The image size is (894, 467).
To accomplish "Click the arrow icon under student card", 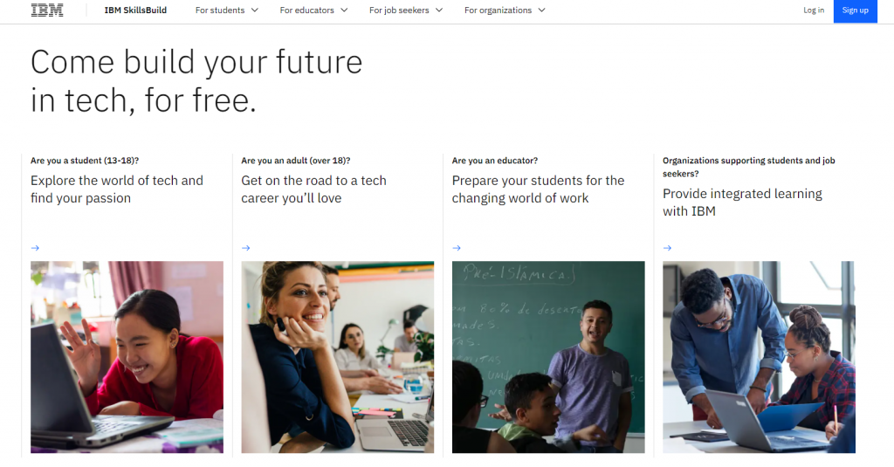I will pyautogui.click(x=35, y=248).
